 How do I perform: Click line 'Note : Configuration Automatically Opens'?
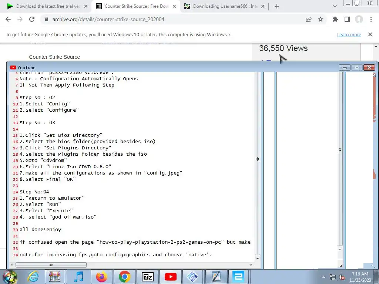click(78, 79)
